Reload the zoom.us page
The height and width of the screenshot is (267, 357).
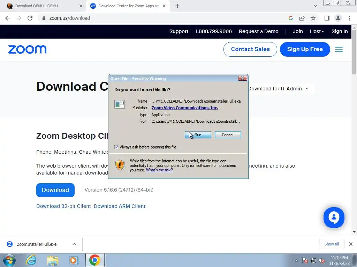30,18
